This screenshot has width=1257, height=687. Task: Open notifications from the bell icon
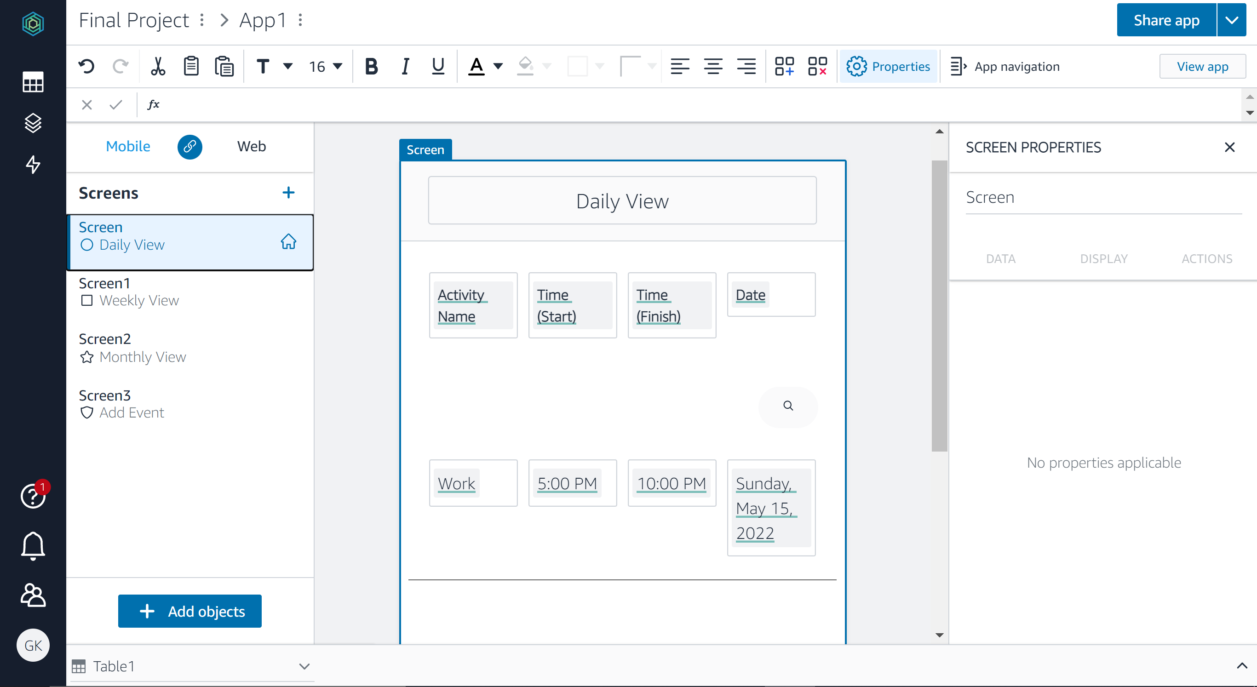33,546
